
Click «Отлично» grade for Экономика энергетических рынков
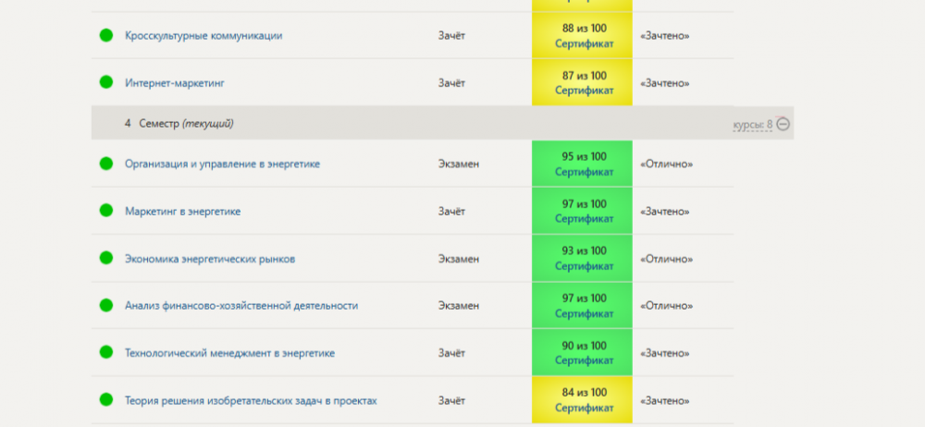point(667,259)
